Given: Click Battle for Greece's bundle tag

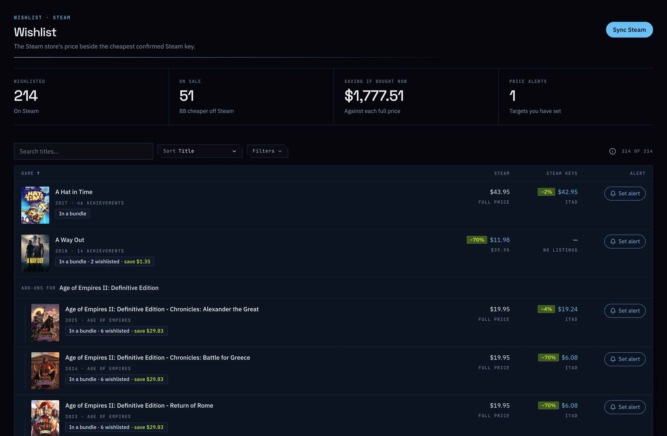Looking at the screenshot, I should [x=116, y=379].
